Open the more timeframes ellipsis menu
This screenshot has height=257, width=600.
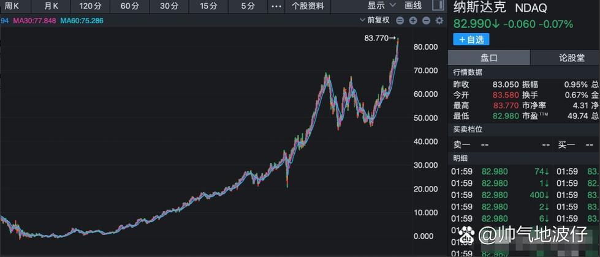(x=276, y=7)
